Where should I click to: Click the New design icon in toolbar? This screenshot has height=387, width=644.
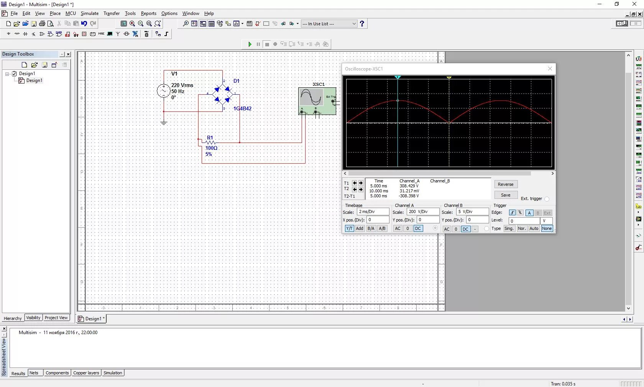8,24
